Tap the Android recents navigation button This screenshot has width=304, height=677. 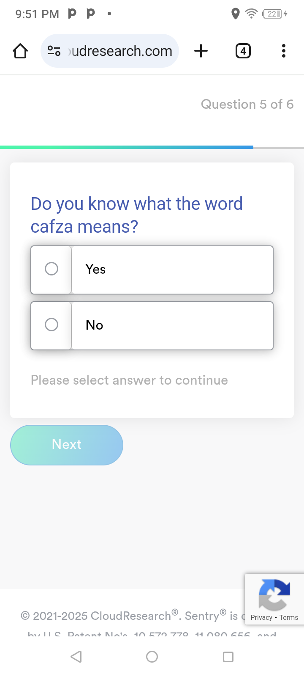228,657
